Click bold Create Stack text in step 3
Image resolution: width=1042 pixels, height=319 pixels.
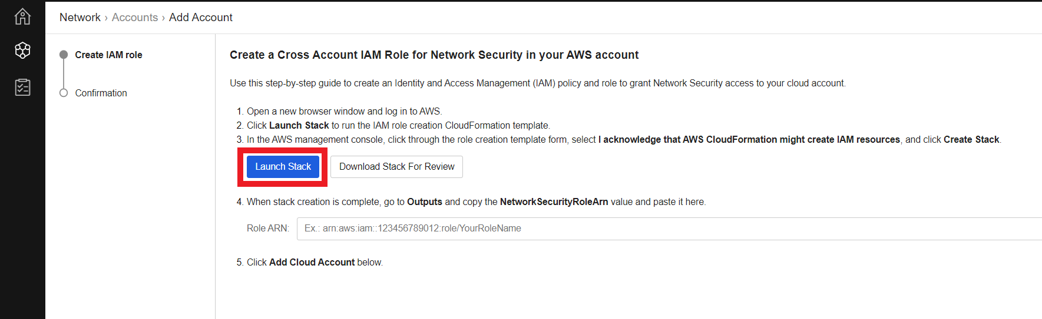click(971, 139)
